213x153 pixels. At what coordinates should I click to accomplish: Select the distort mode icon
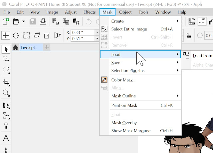point(47,35)
